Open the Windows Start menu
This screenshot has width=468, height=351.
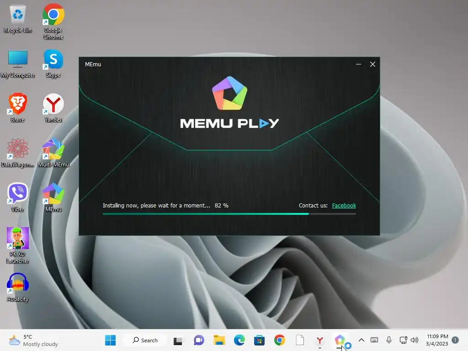coord(110,340)
